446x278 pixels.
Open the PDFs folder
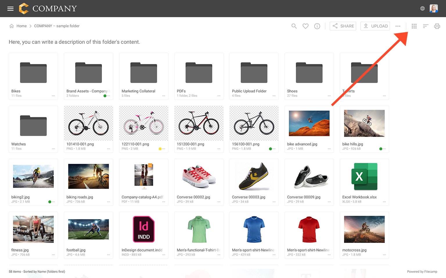tap(199, 76)
